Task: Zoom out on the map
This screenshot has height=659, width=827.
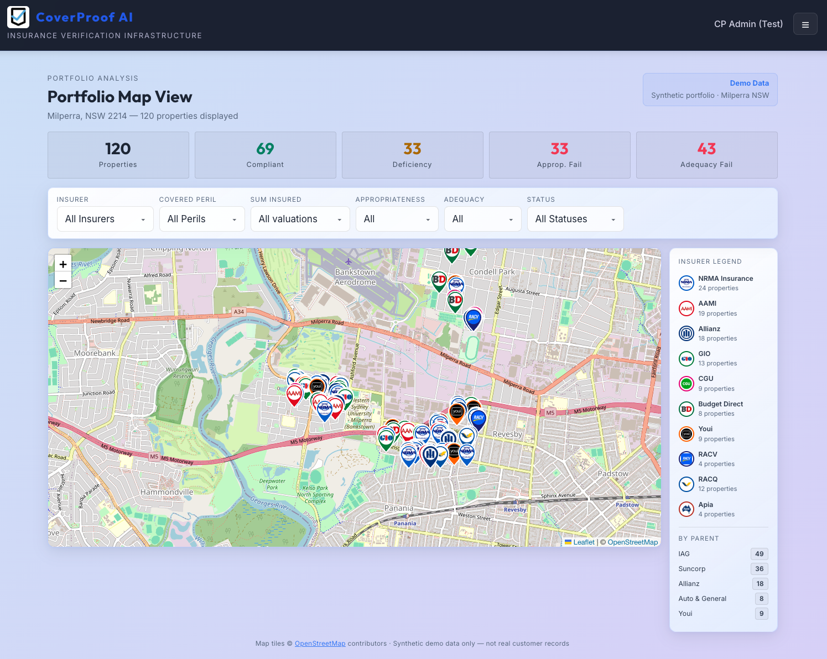Action: coord(63,281)
